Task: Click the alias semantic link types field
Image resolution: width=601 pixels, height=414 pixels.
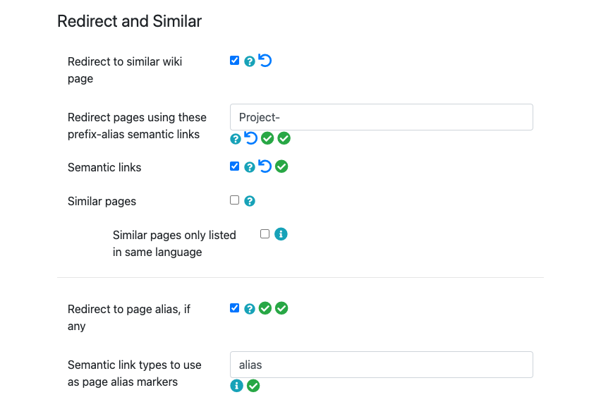Action: click(x=382, y=365)
